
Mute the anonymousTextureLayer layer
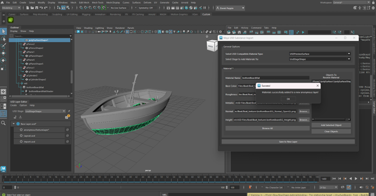click(x=67, y=130)
